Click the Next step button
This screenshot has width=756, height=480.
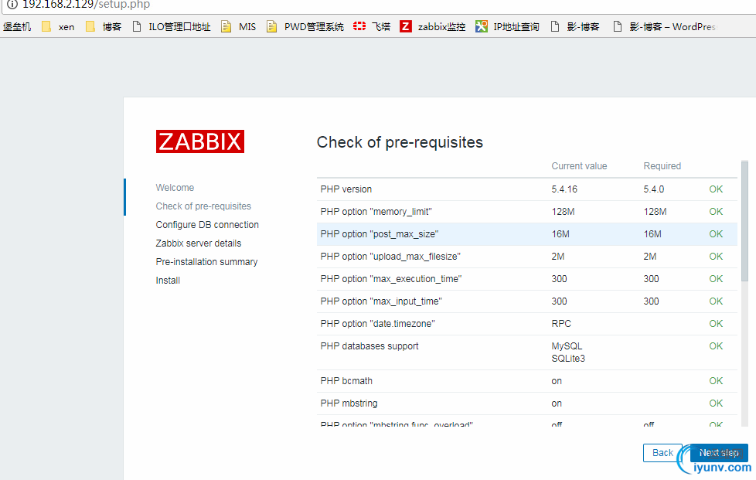(x=719, y=453)
